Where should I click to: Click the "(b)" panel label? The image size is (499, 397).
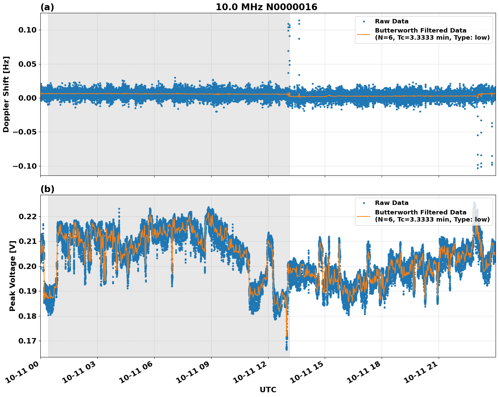[47, 189]
